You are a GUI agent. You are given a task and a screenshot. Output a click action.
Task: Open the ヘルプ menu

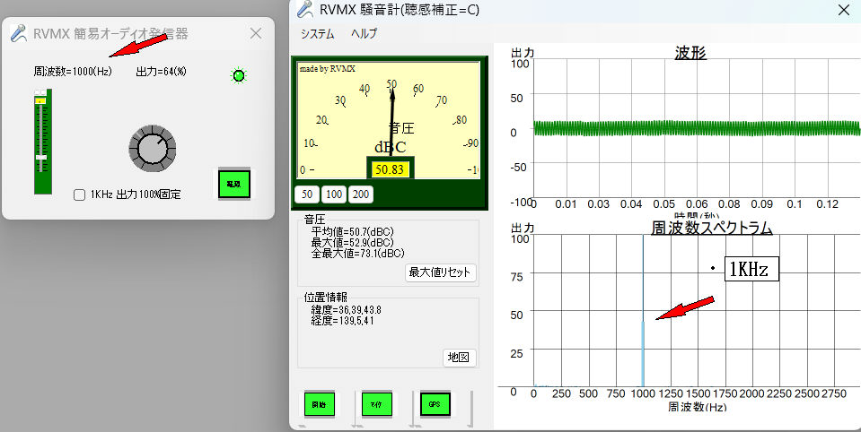pyautogui.click(x=364, y=34)
